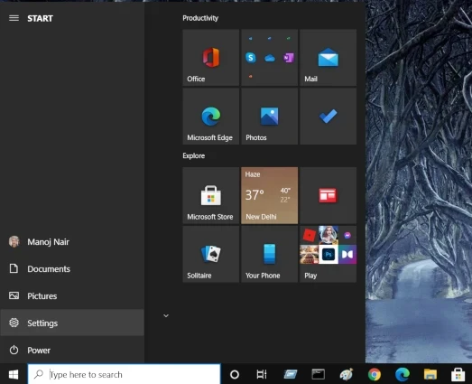Launch the Solitaire tile
Screen dimensions: 472x384
[210, 254]
